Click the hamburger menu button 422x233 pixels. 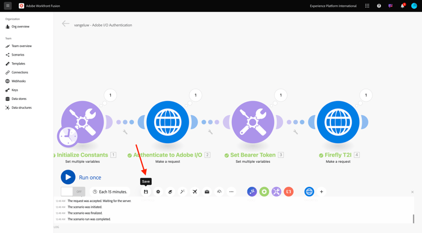pyautogui.click(x=8, y=6)
